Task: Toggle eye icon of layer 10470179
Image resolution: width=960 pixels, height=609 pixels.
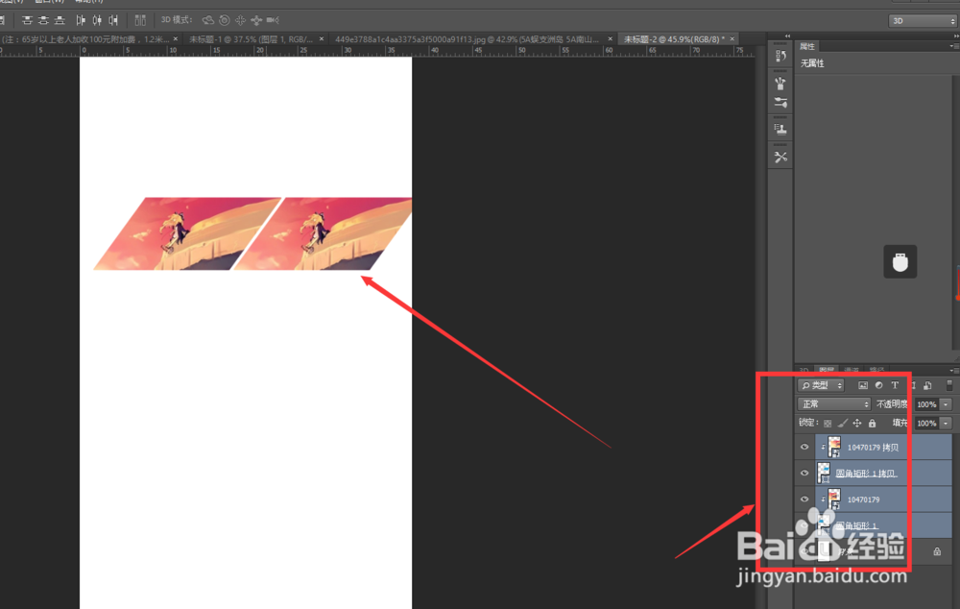Action: 804,499
